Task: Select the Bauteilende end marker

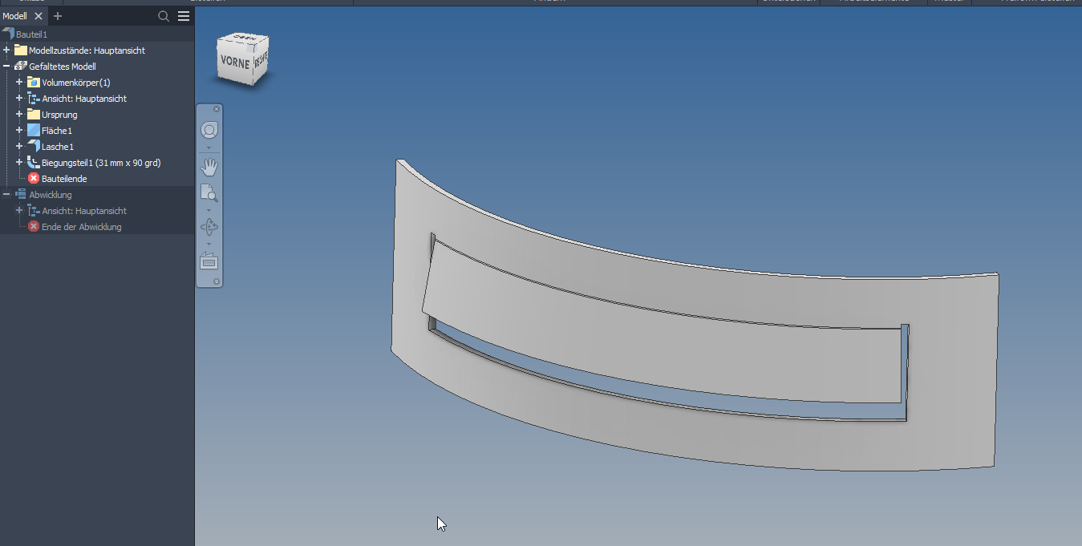Action: [x=33, y=178]
